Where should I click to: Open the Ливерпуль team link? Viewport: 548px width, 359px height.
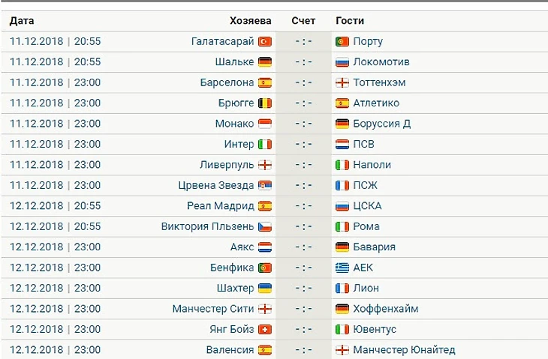coord(227,165)
